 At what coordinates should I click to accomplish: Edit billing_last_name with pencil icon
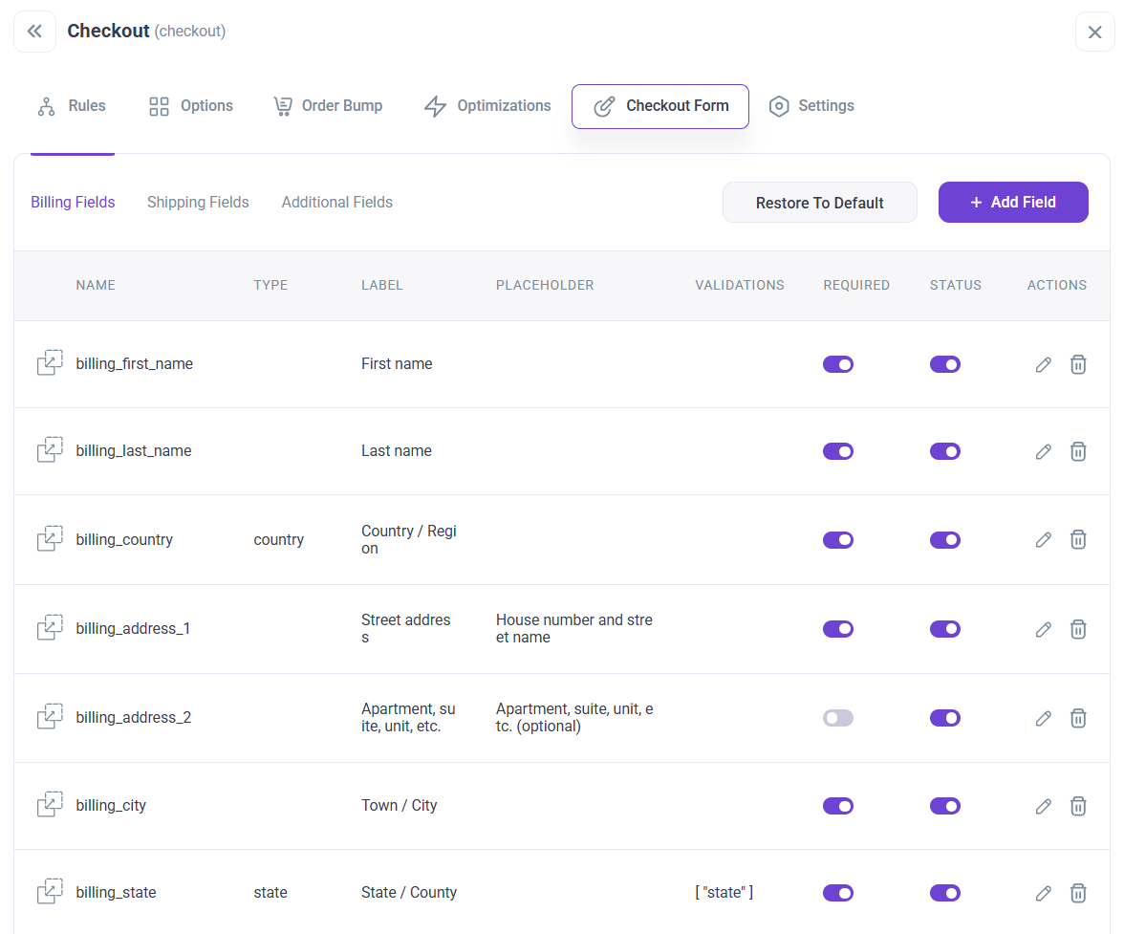(x=1043, y=451)
